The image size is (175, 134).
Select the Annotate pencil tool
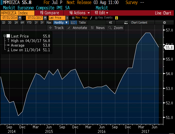pyautogui.click(x=77, y=28)
